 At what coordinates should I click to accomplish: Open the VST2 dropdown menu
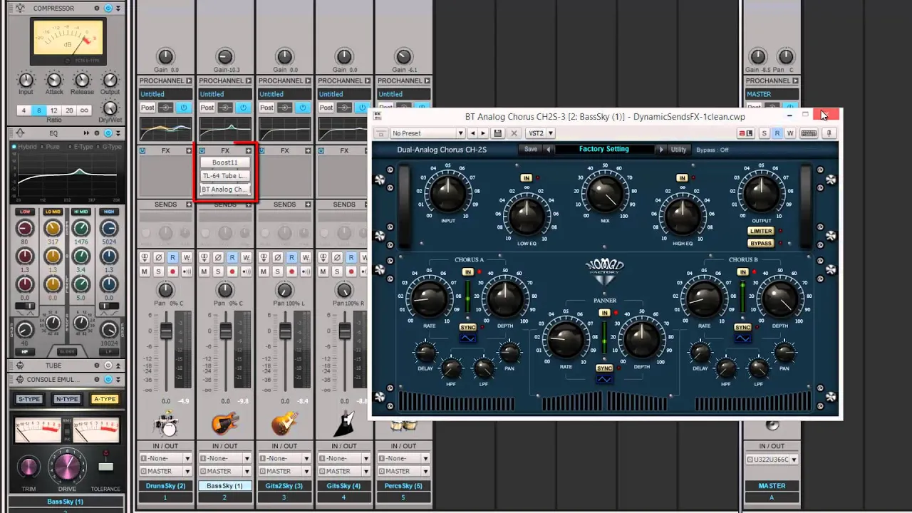tap(540, 133)
